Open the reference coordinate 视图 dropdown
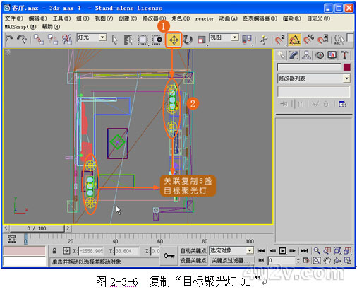This screenshot has width=357, height=292. point(234,37)
